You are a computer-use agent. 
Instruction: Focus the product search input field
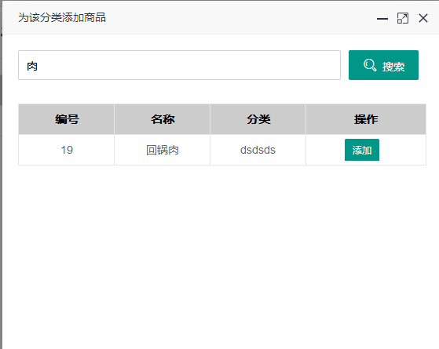pyautogui.click(x=179, y=65)
